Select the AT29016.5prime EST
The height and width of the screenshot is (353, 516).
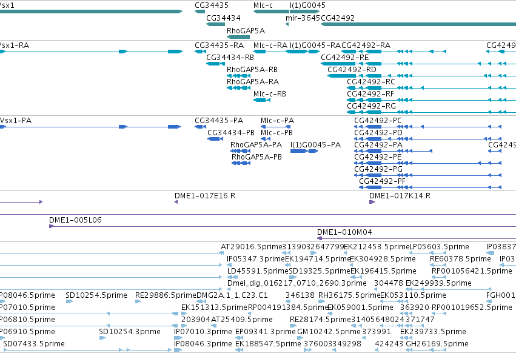(251, 247)
